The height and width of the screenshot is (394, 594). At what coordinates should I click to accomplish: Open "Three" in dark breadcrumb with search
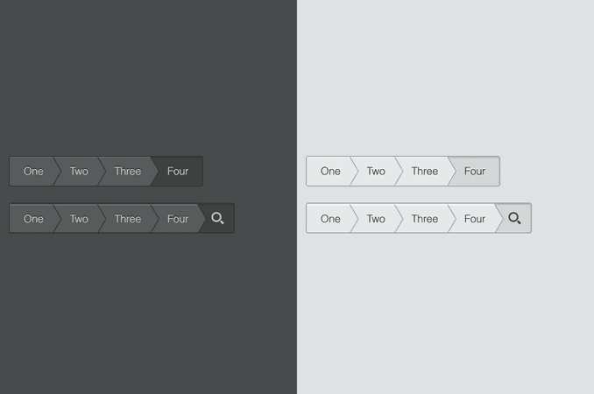(x=128, y=219)
